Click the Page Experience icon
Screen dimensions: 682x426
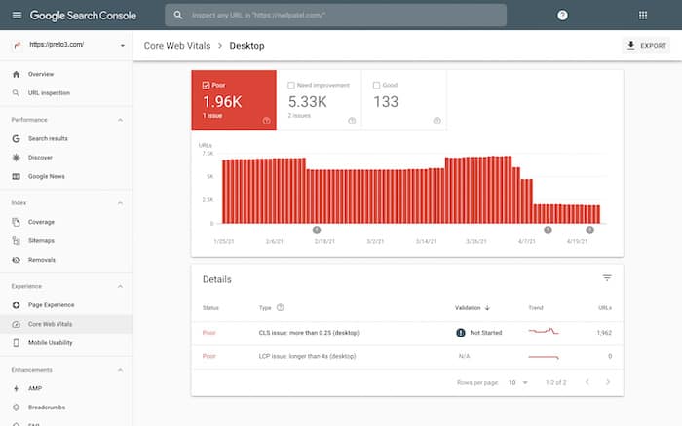coord(17,305)
